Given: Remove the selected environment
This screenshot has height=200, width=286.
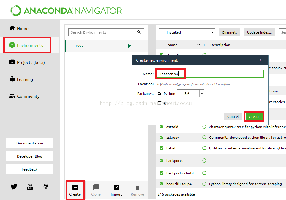Looking at the screenshot, I should point(137,190).
